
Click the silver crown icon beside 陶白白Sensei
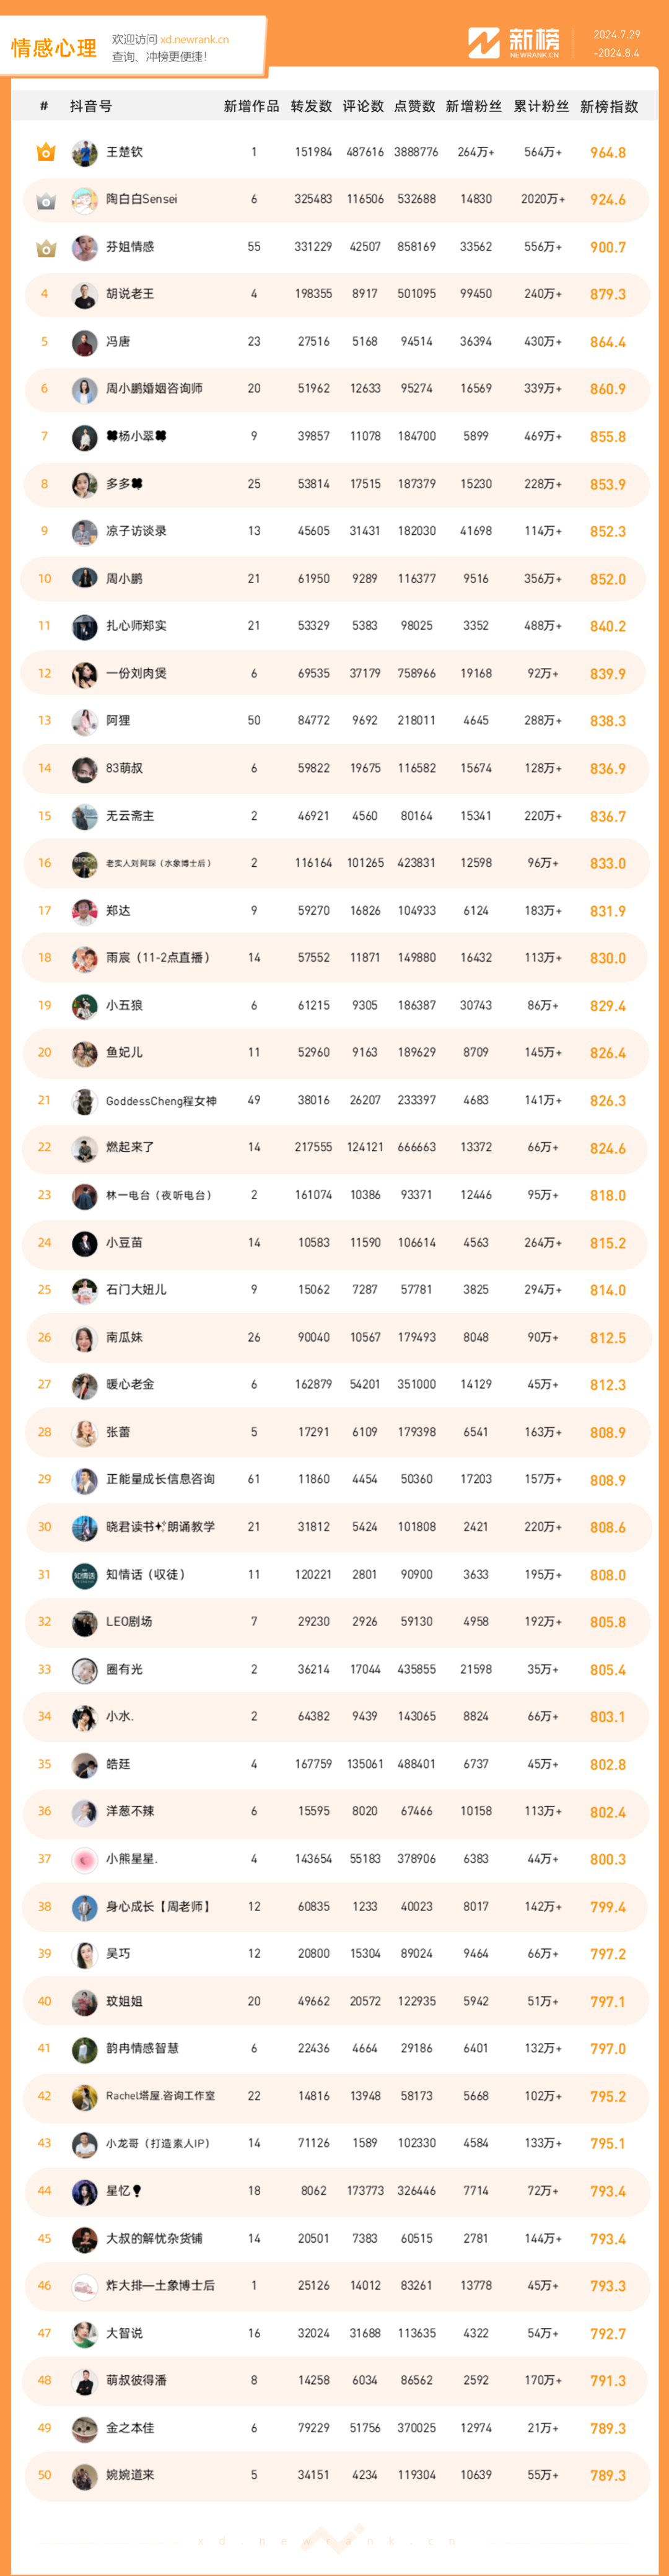point(45,200)
